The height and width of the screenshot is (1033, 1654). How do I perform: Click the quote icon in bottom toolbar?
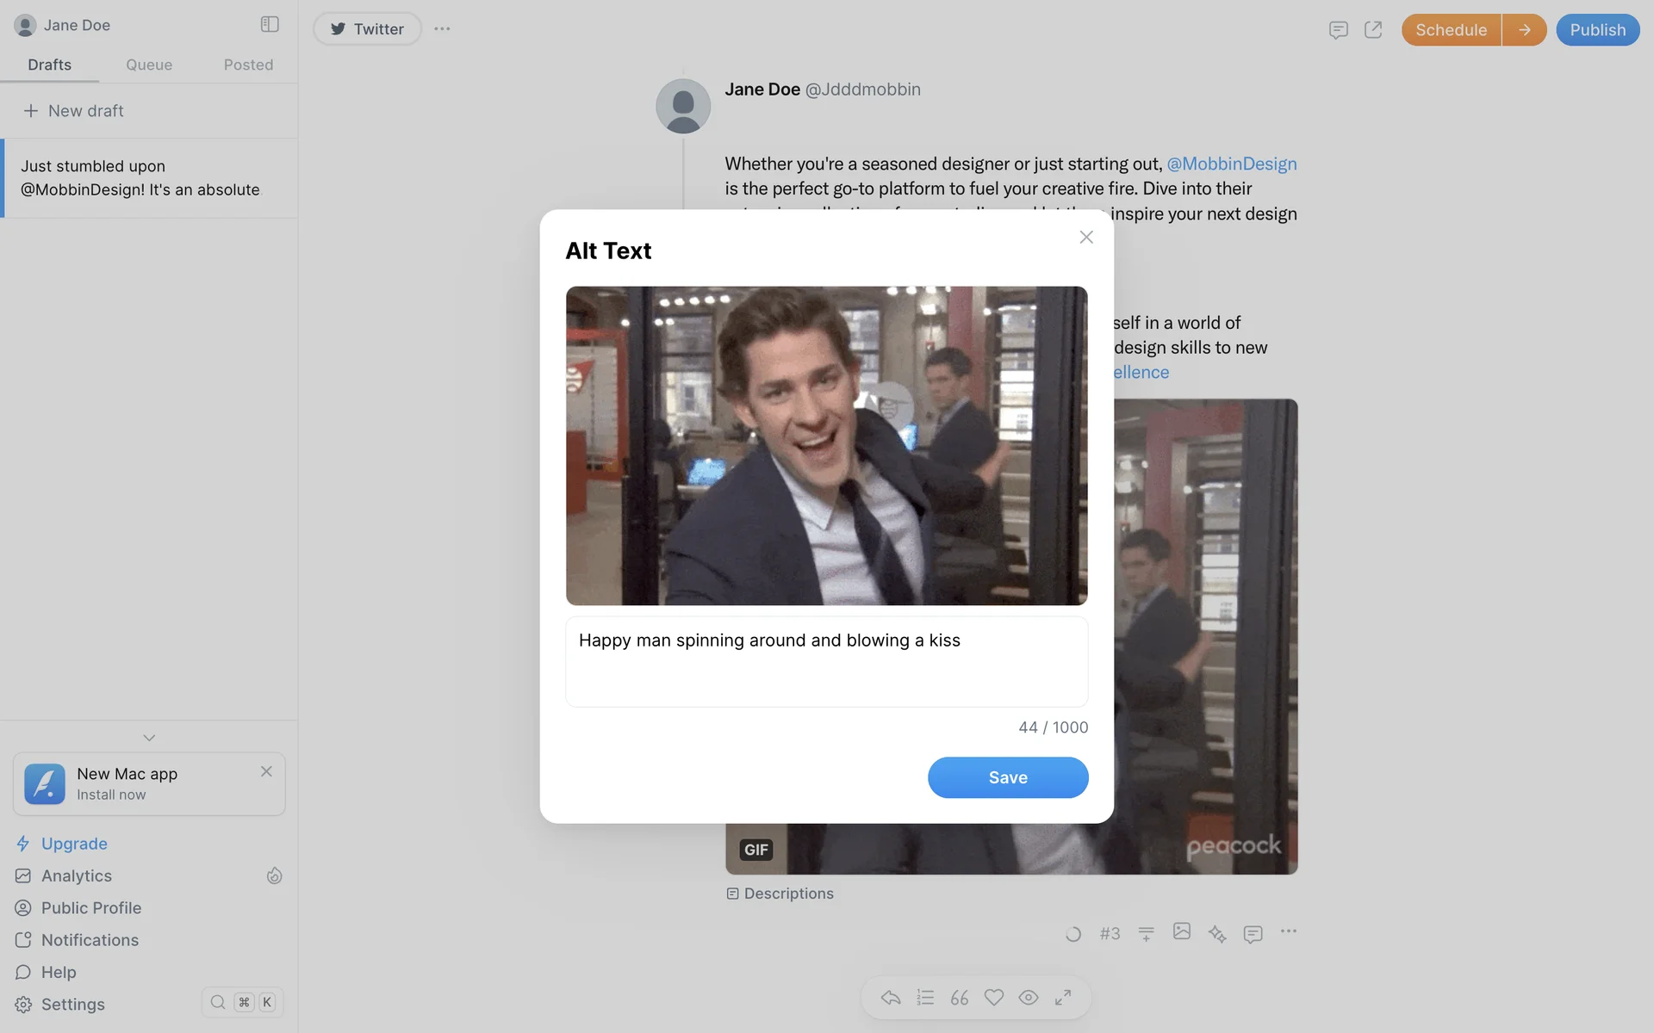(959, 998)
